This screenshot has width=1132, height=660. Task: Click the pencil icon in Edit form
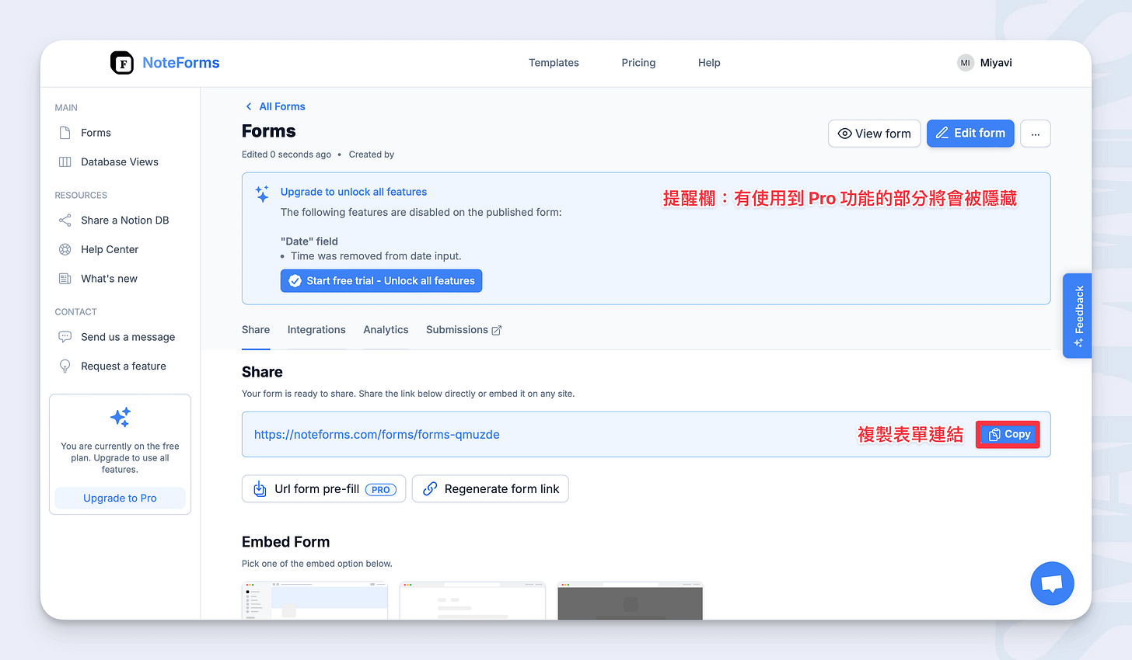pyautogui.click(x=942, y=134)
